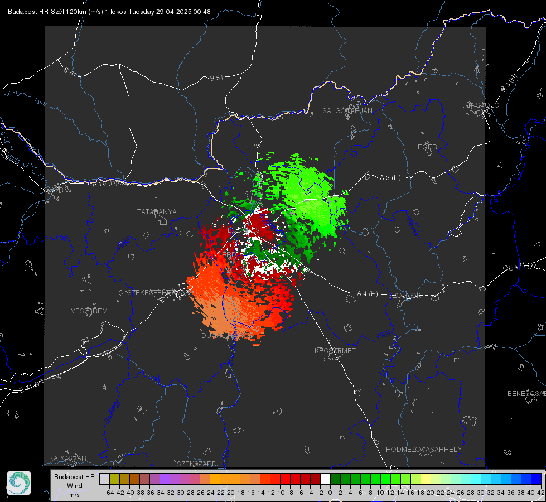
Task: Click the blue Somogy county label
Action: 112,412
